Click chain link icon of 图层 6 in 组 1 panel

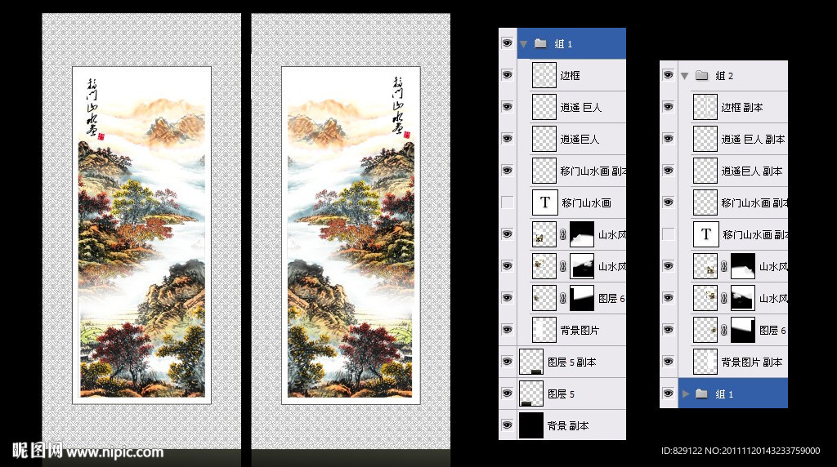(563, 298)
